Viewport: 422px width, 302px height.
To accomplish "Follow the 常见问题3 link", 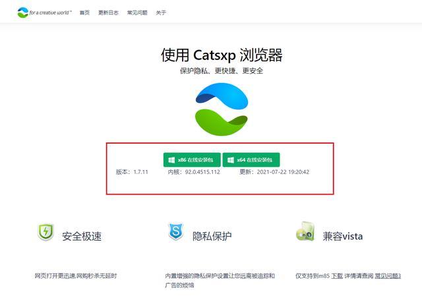I will coord(388,276).
